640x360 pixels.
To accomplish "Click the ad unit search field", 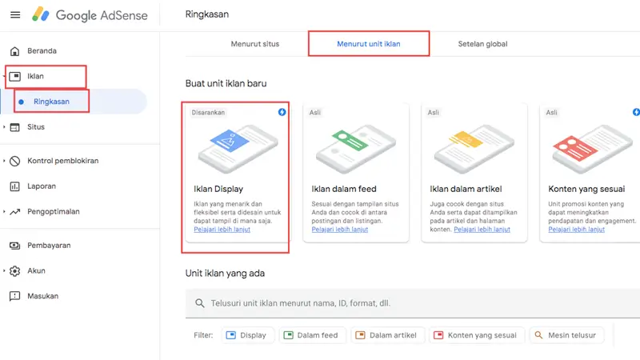I will click(413, 303).
